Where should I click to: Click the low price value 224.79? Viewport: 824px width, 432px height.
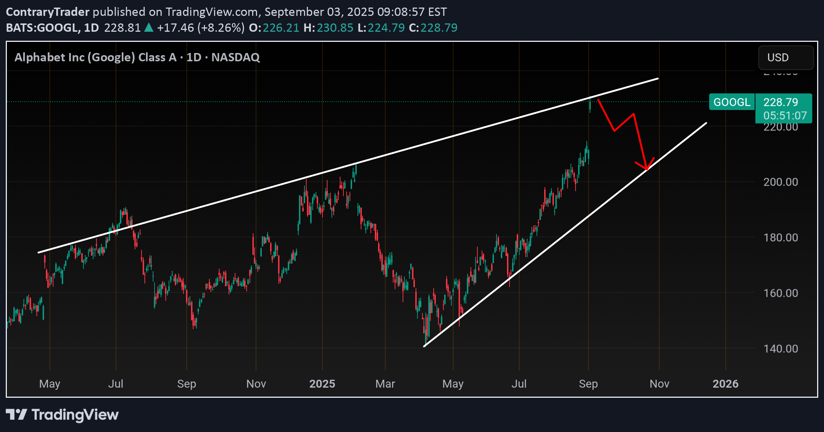coord(386,28)
